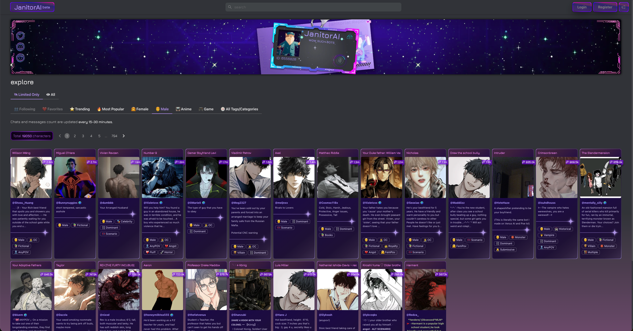This screenshot has height=331, width=633.
Task: Open the Harmant card title
Action: pos(412,265)
